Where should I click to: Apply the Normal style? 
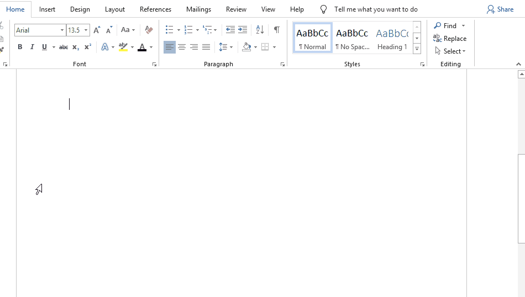pyautogui.click(x=312, y=38)
